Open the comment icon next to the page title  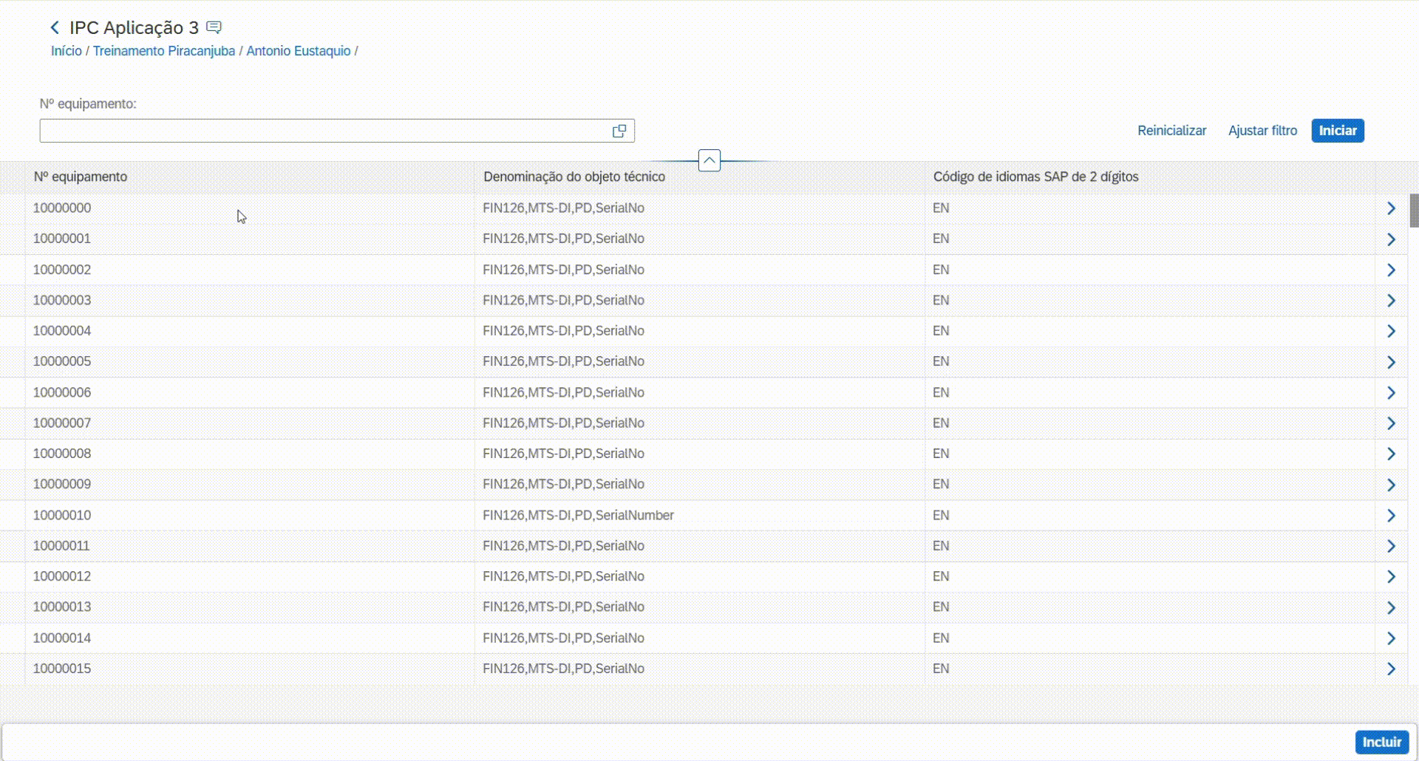pyautogui.click(x=214, y=28)
